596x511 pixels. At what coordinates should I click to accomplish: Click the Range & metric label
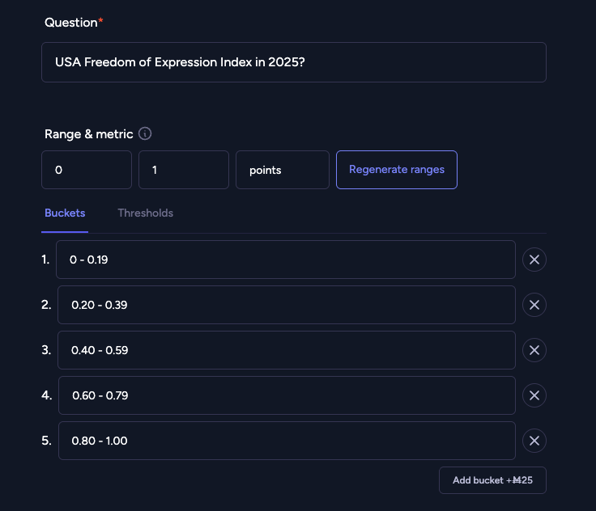(88, 134)
